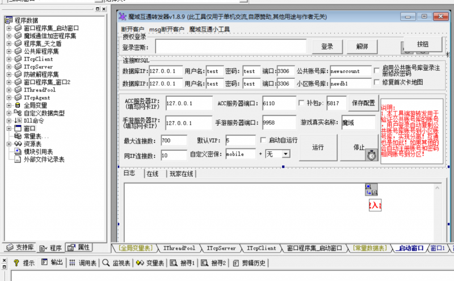Expand the 窗口程序集_启动窗口 tree node
The width and height of the screenshot is (454, 281).
[x=9, y=28]
